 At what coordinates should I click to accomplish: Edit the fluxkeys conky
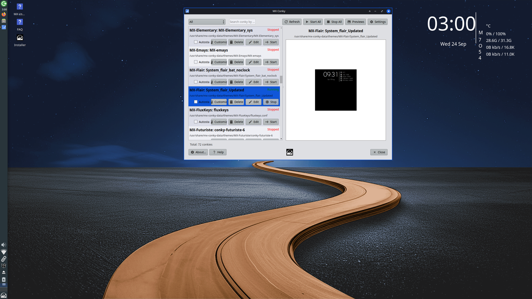(x=254, y=122)
